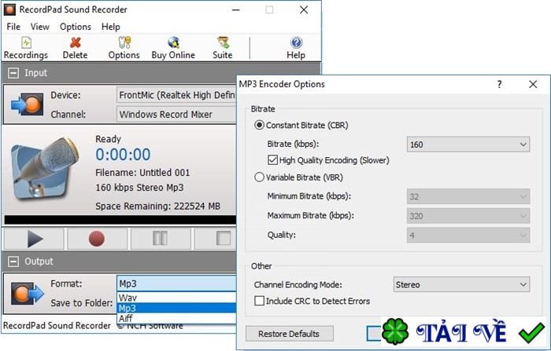551x351 pixels.
Task: Click the RecordPad app icon in title bar
Action: [9, 9]
